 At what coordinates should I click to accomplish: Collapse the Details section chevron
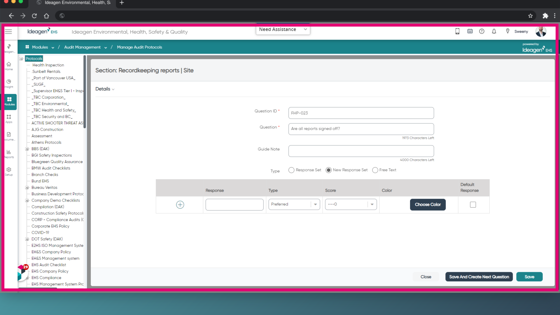point(113,89)
